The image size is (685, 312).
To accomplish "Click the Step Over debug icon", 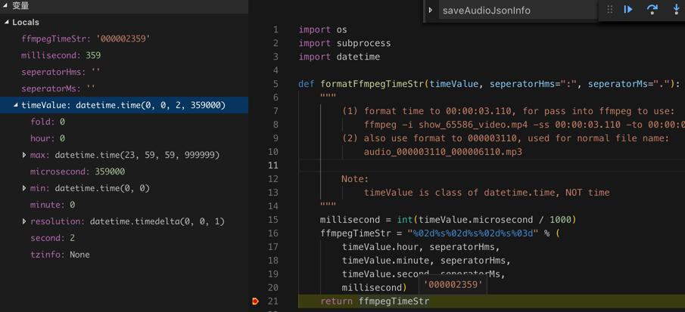I will pyautogui.click(x=652, y=10).
